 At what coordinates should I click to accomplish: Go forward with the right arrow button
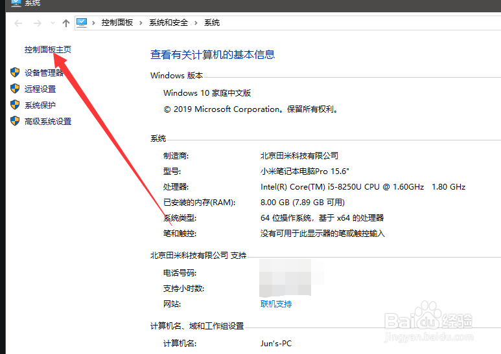(38, 23)
